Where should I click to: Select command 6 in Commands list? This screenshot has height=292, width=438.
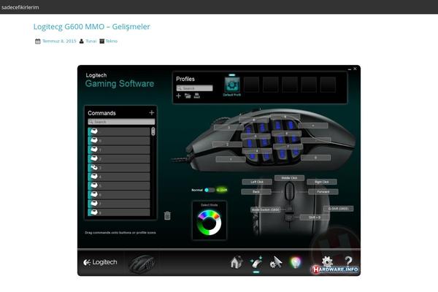119,194
